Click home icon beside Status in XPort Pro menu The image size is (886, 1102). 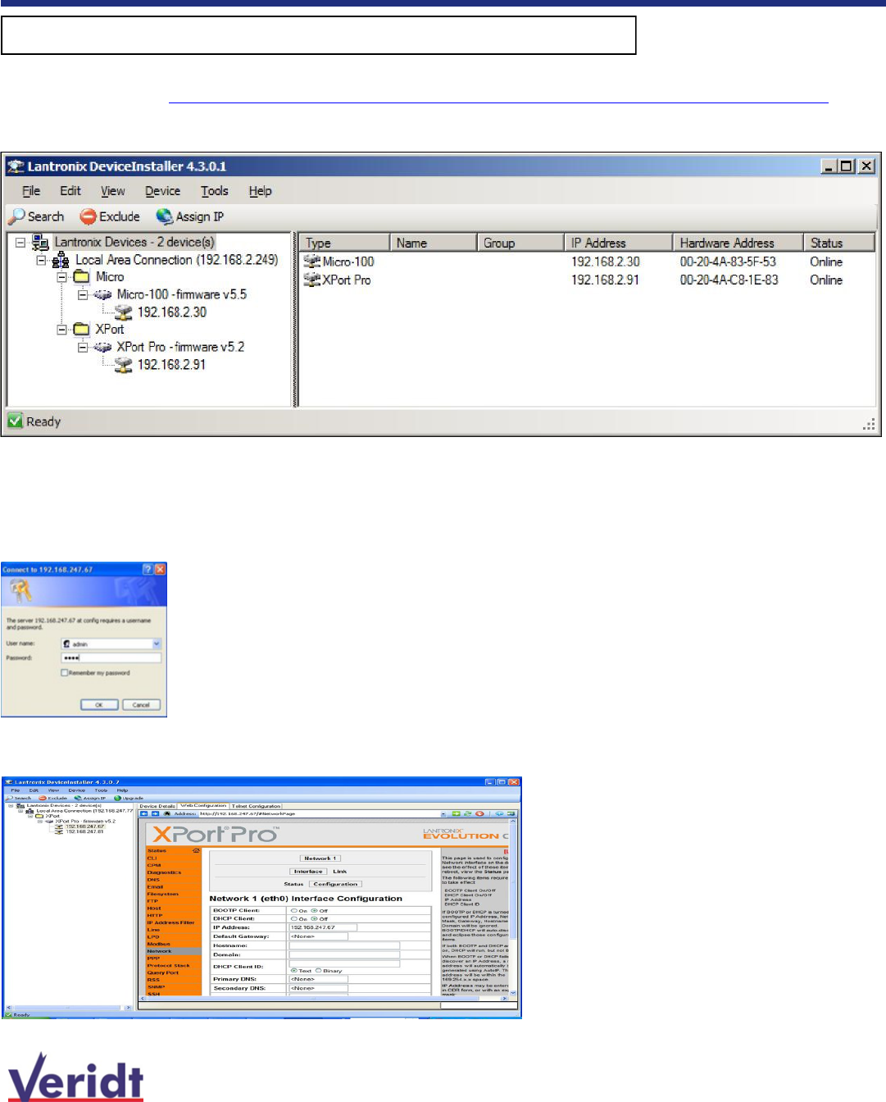click(x=196, y=850)
